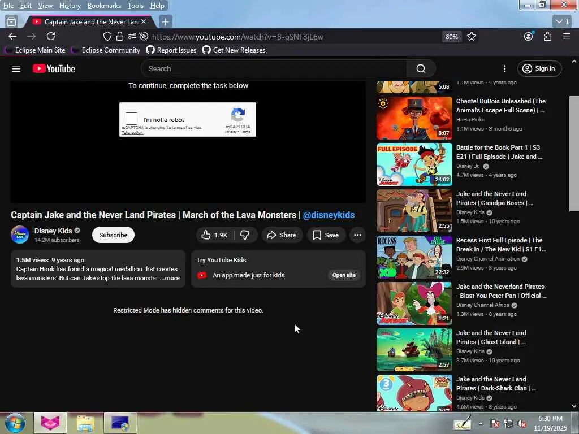Open Chantel DuBois Unleashed video thumbnail
The height and width of the screenshot is (434, 579).
pyautogui.click(x=414, y=118)
